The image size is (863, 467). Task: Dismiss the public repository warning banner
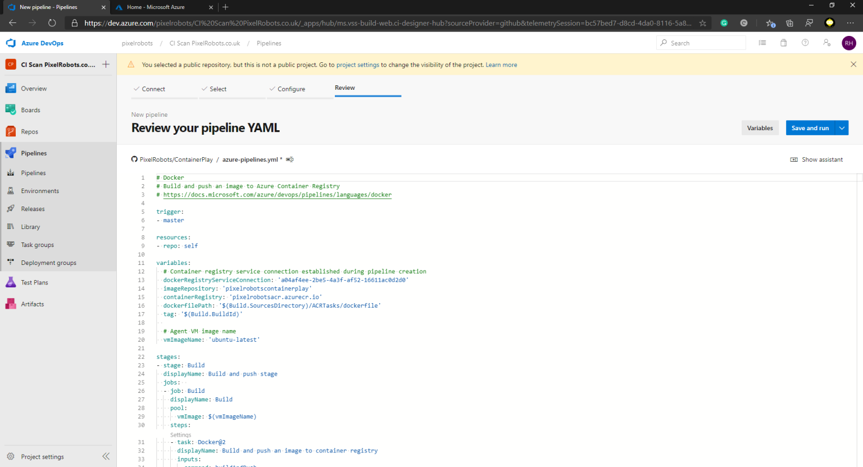click(853, 64)
